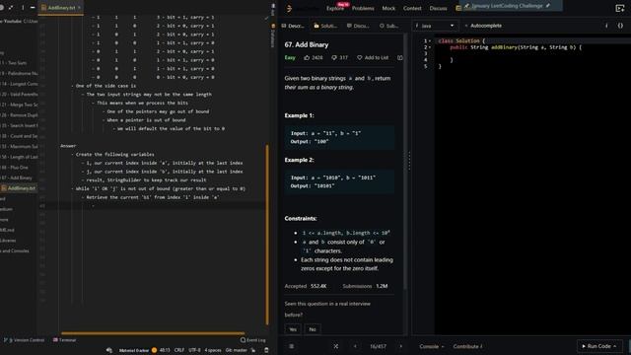Click the problem description scrollbar
The width and height of the screenshot is (631, 355).
pos(405,161)
